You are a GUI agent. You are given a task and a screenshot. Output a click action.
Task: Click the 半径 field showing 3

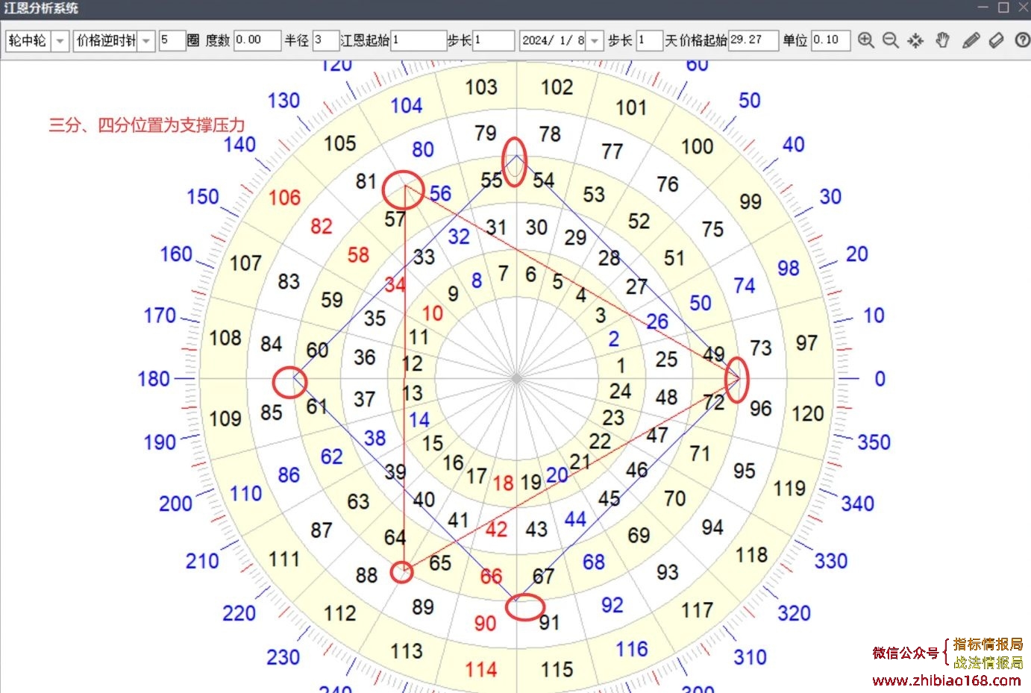pos(325,40)
